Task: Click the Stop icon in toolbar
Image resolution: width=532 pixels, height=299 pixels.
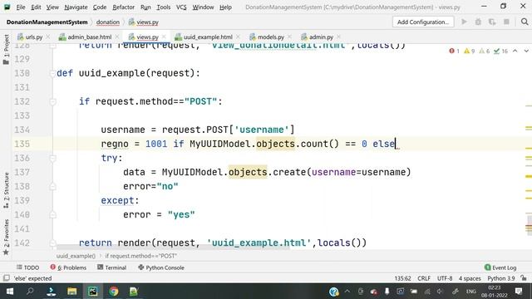Action: click(506, 22)
